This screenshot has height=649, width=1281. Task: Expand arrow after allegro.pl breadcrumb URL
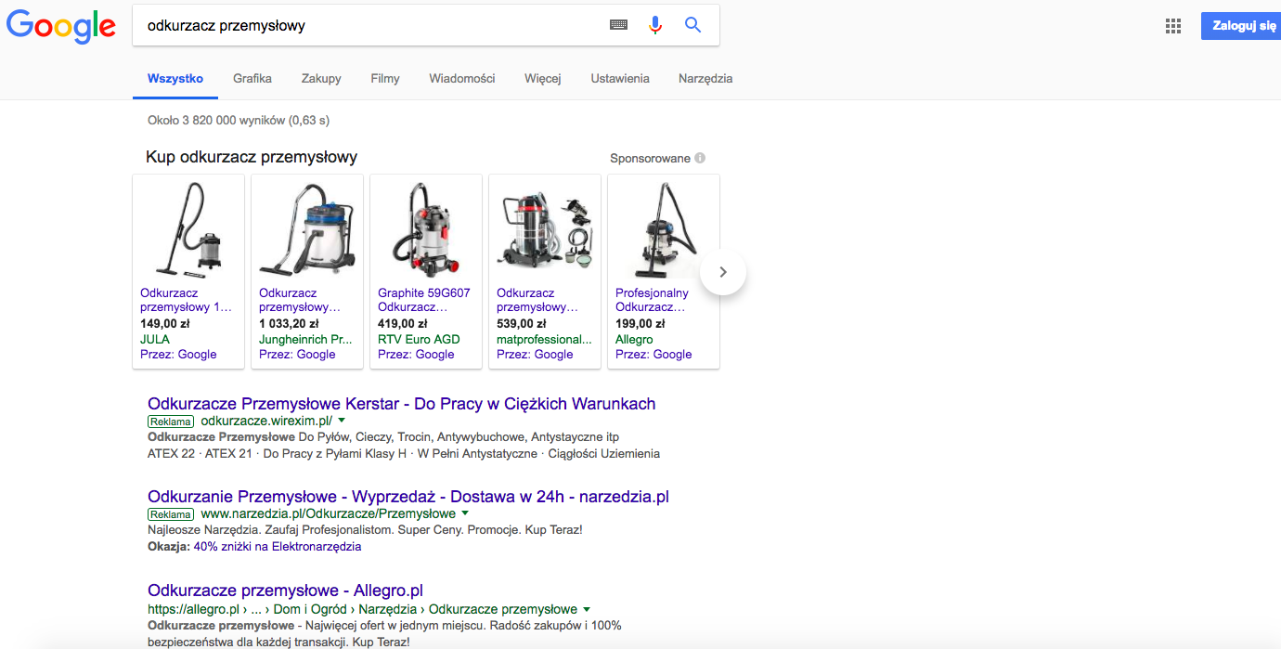point(587,610)
